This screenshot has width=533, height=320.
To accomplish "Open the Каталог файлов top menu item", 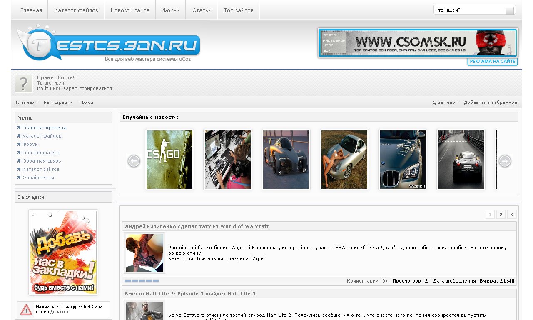I will coord(76,10).
